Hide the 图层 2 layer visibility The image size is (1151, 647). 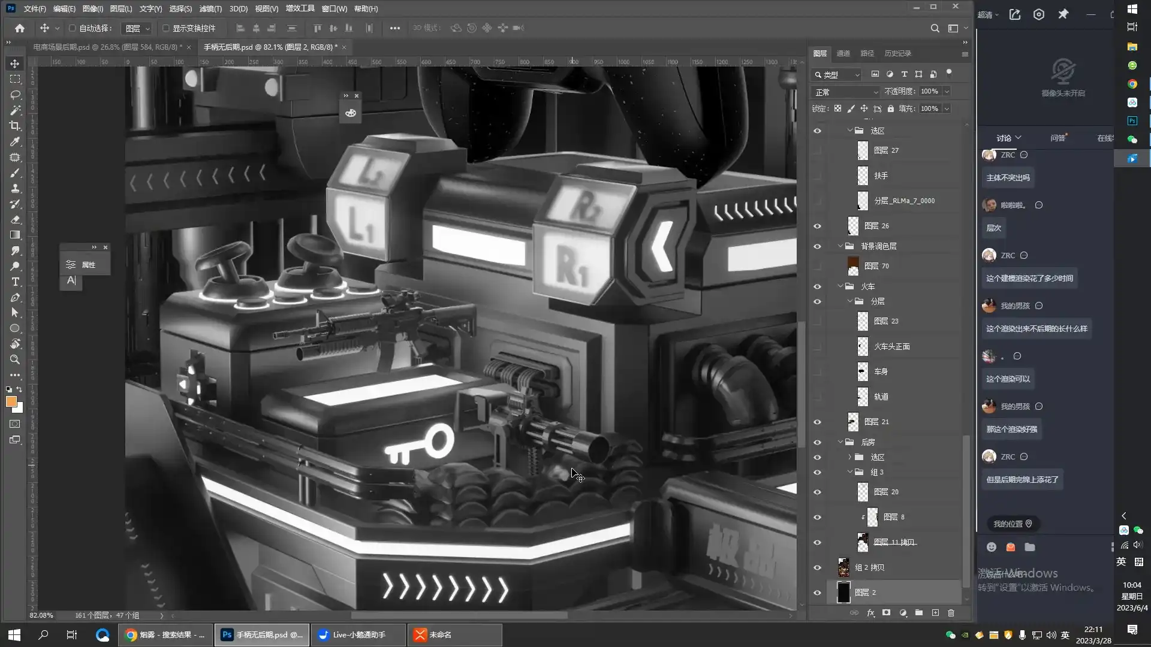coord(817,592)
